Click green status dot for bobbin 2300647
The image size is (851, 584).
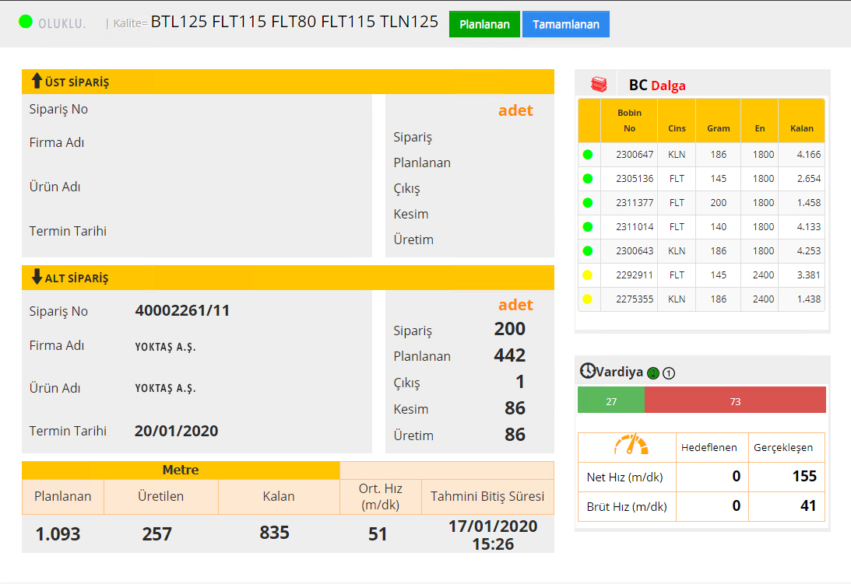(588, 155)
